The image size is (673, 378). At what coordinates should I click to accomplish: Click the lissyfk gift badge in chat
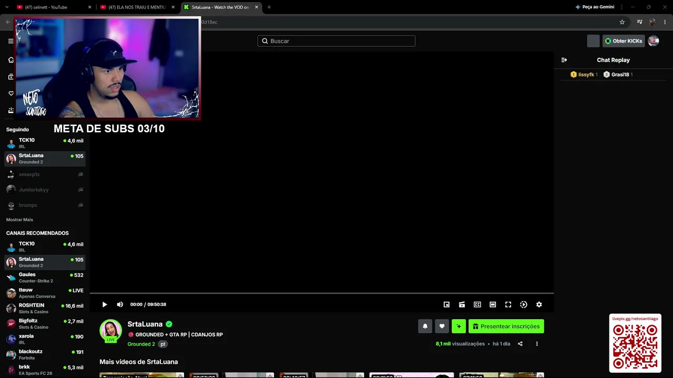pyautogui.click(x=584, y=75)
